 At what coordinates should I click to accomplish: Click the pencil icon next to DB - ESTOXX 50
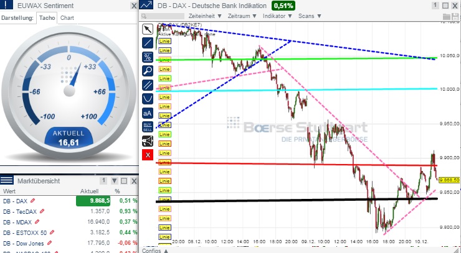(52, 232)
